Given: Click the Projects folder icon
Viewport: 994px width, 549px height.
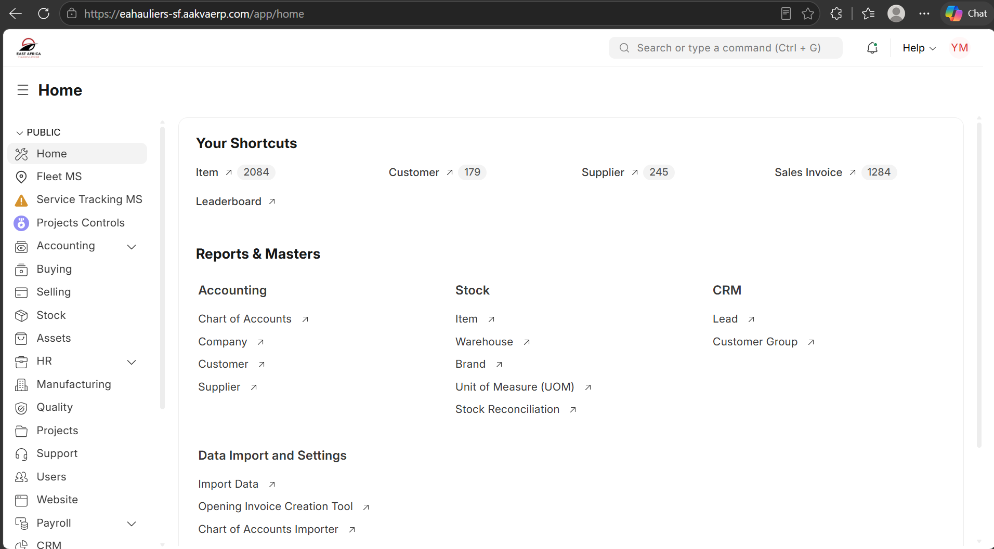Looking at the screenshot, I should tap(21, 431).
